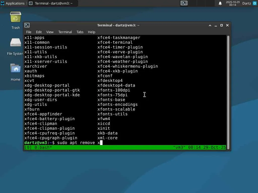This screenshot has height=193, width=258.
Task: Open the View menu
Action: [50, 32]
